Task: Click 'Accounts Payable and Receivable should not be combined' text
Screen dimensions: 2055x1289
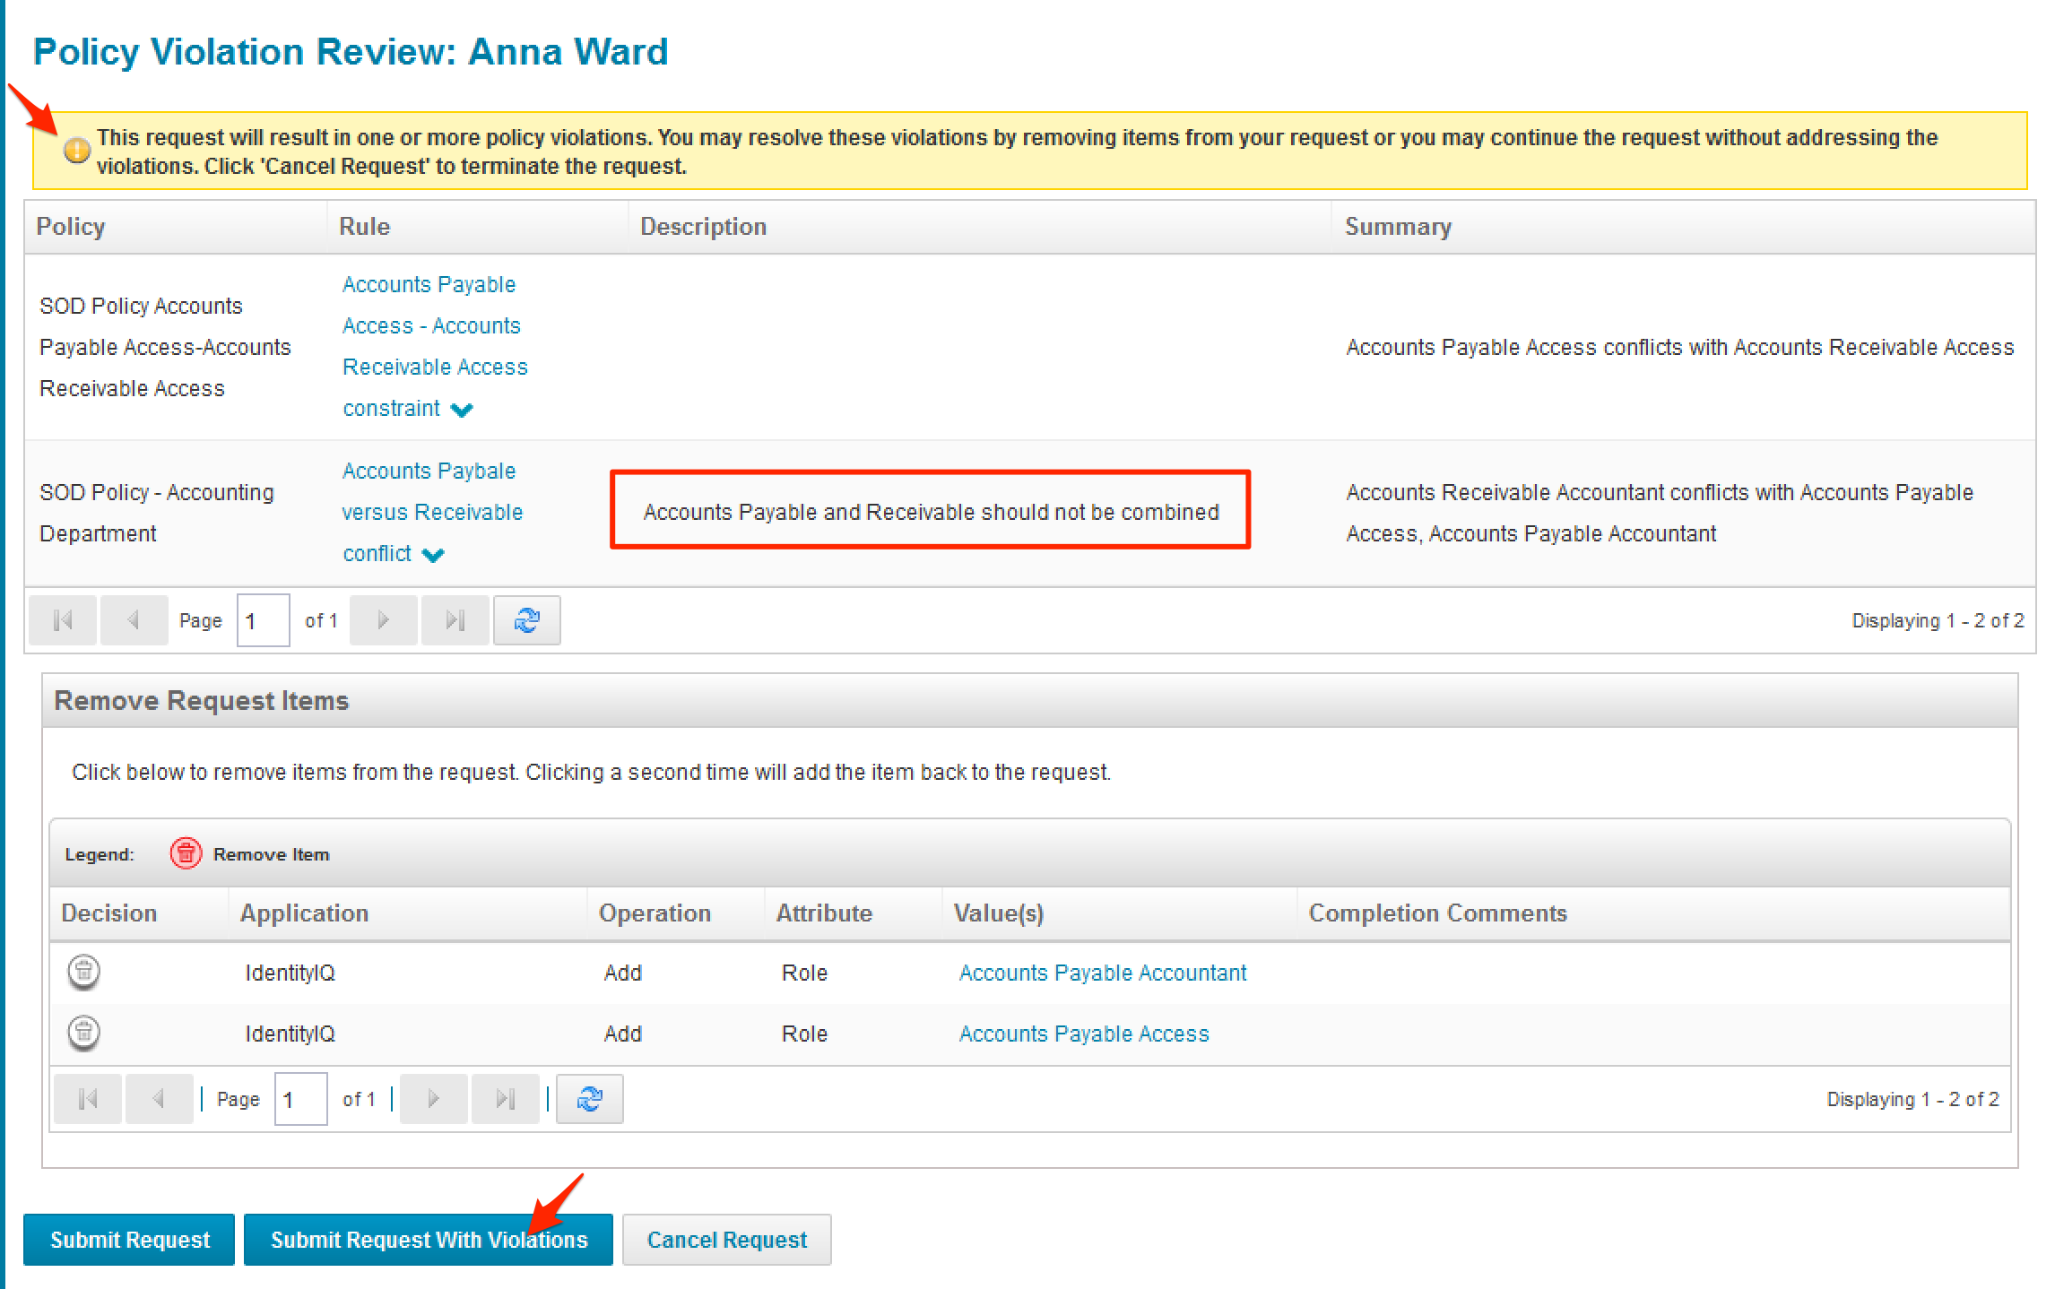Action: (x=931, y=512)
